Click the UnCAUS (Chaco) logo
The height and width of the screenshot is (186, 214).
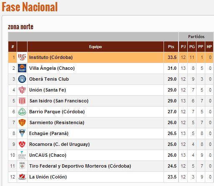[x=22, y=155]
